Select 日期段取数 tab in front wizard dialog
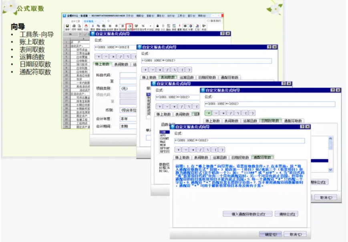Viewport: 348px width, 242px height. 240,157
